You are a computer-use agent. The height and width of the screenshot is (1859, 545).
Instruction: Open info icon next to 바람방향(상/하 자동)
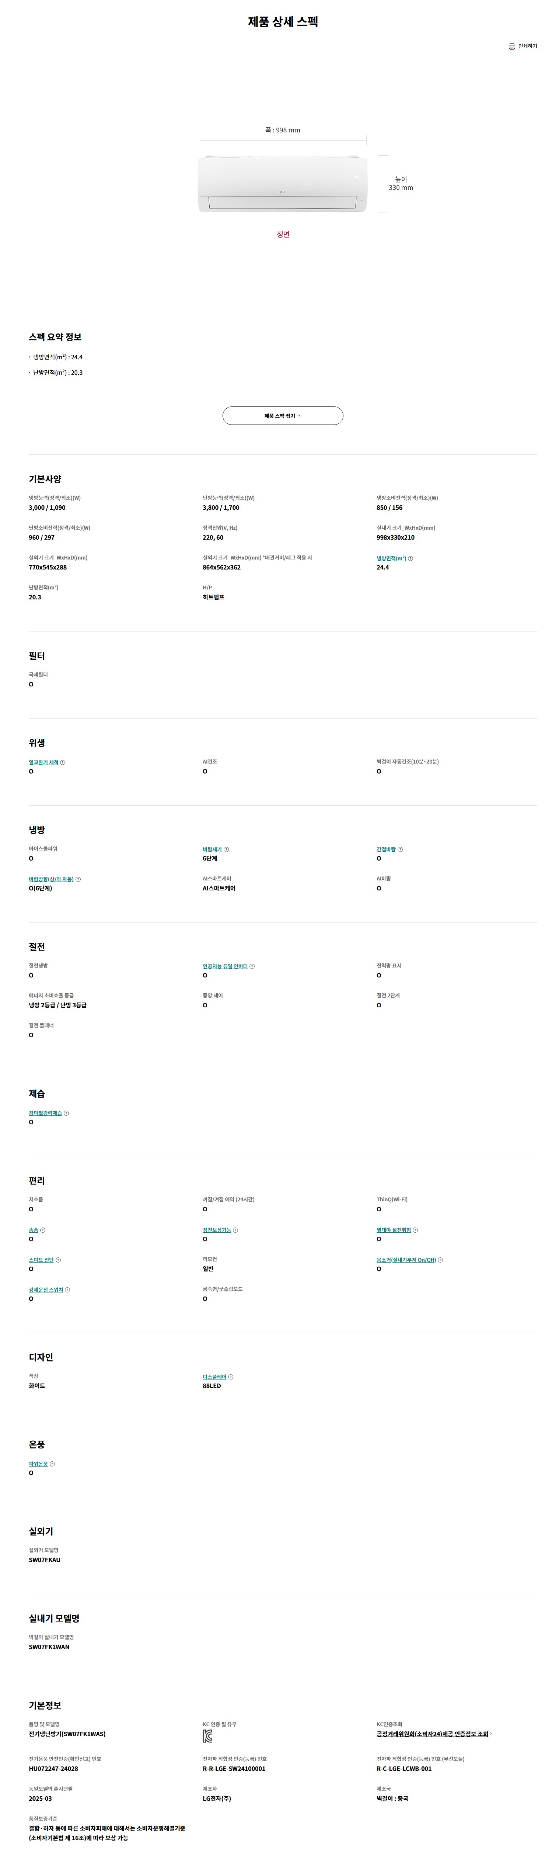(78, 879)
